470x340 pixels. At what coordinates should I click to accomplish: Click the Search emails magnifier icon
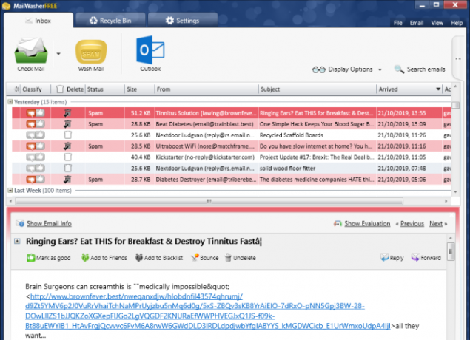pos(399,69)
